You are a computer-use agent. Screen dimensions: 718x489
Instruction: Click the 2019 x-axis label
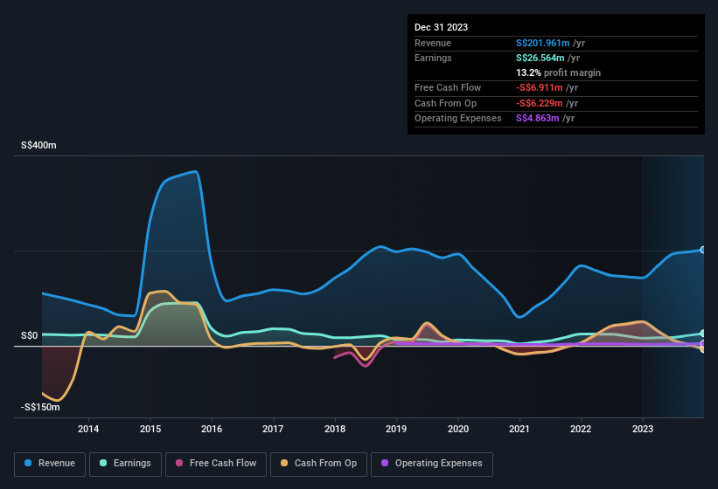[396, 429]
